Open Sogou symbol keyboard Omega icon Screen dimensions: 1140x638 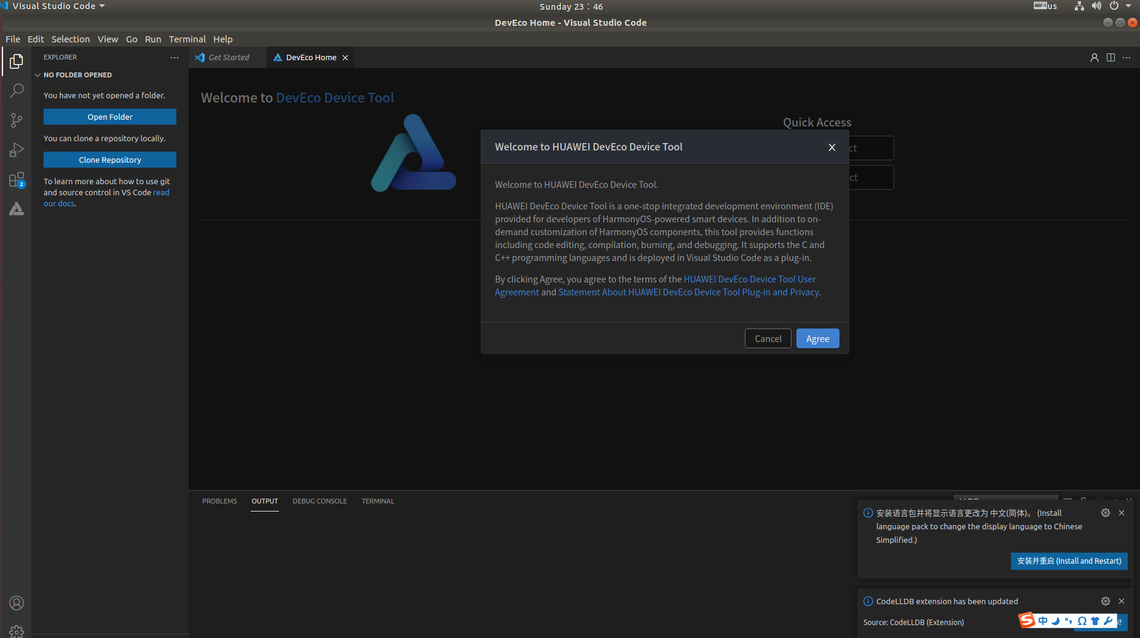pyautogui.click(x=1082, y=621)
